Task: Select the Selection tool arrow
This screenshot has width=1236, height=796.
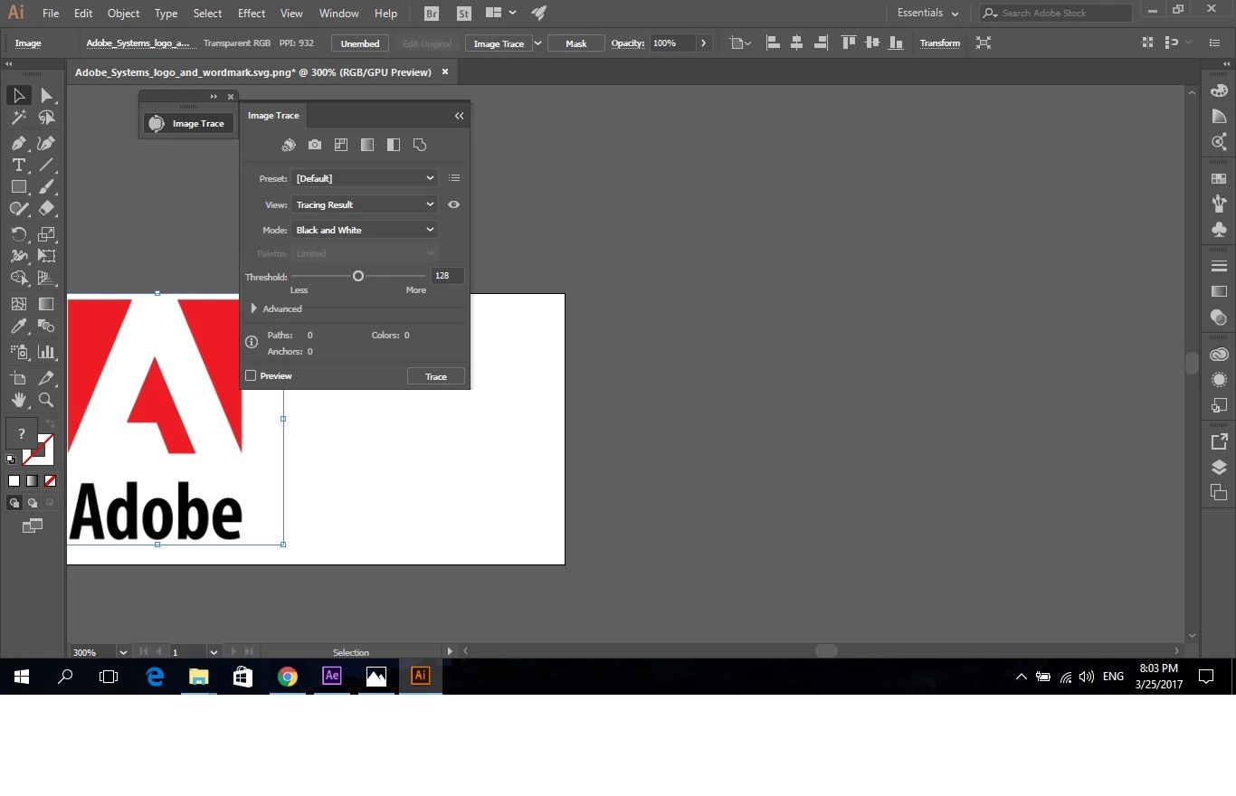Action: 18,95
